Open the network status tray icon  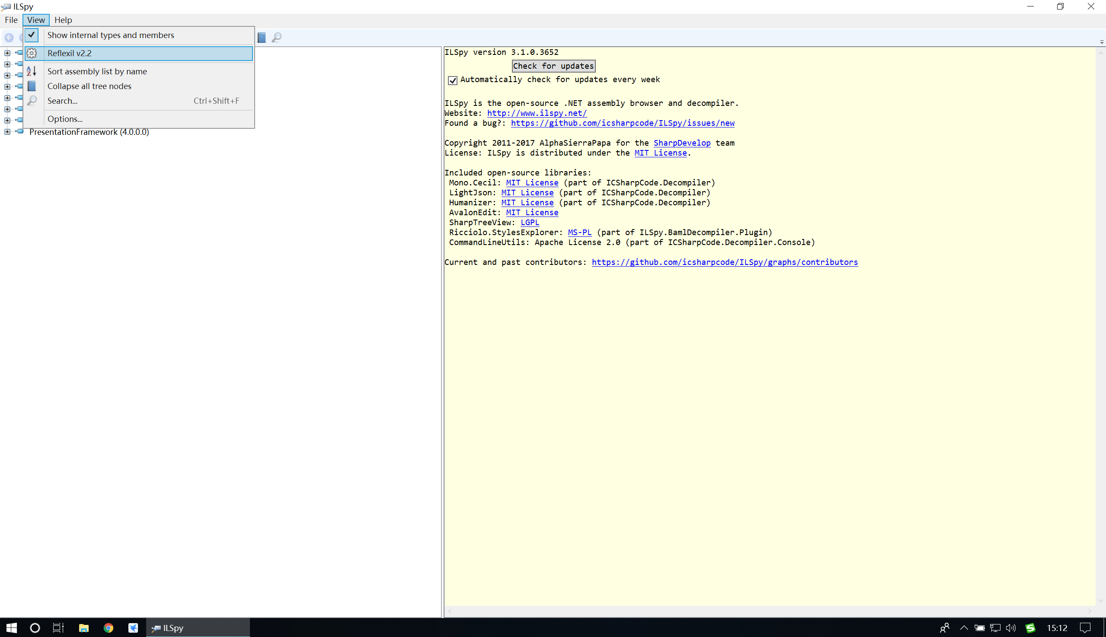[x=995, y=628]
